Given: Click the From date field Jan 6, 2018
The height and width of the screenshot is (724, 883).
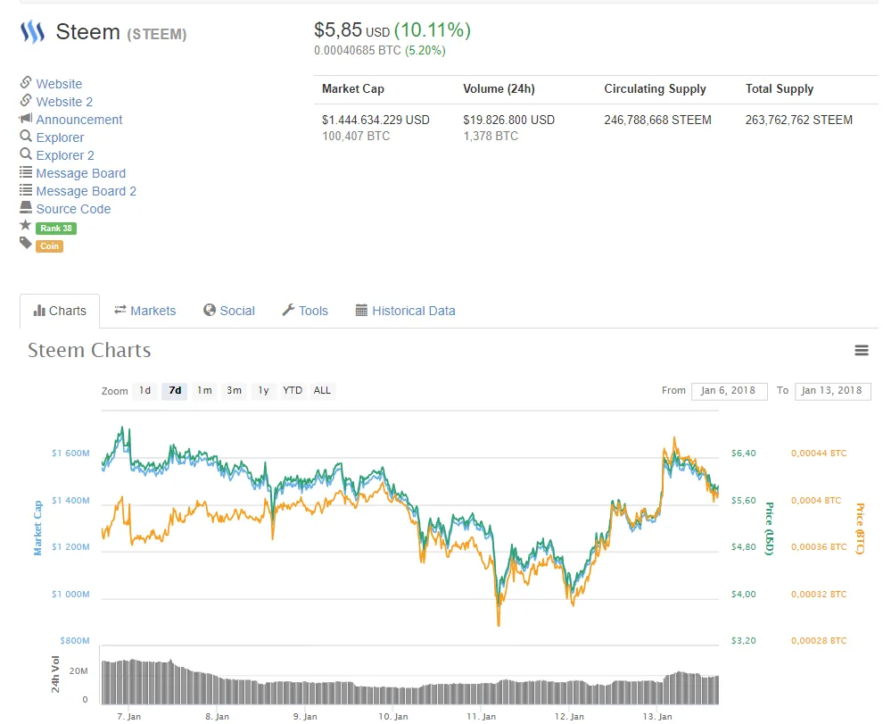Looking at the screenshot, I should click(729, 391).
